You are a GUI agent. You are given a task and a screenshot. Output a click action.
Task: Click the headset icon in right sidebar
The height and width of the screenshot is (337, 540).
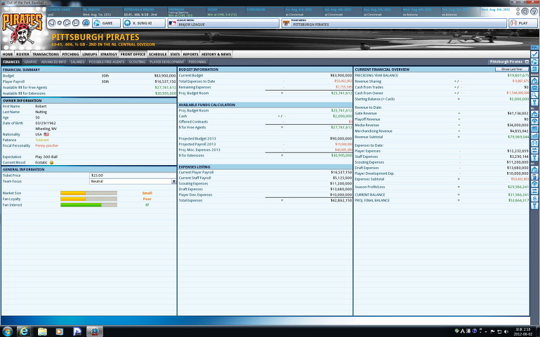[x=534, y=143]
